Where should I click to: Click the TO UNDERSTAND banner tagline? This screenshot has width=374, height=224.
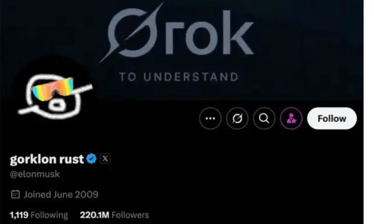[179, 77]
